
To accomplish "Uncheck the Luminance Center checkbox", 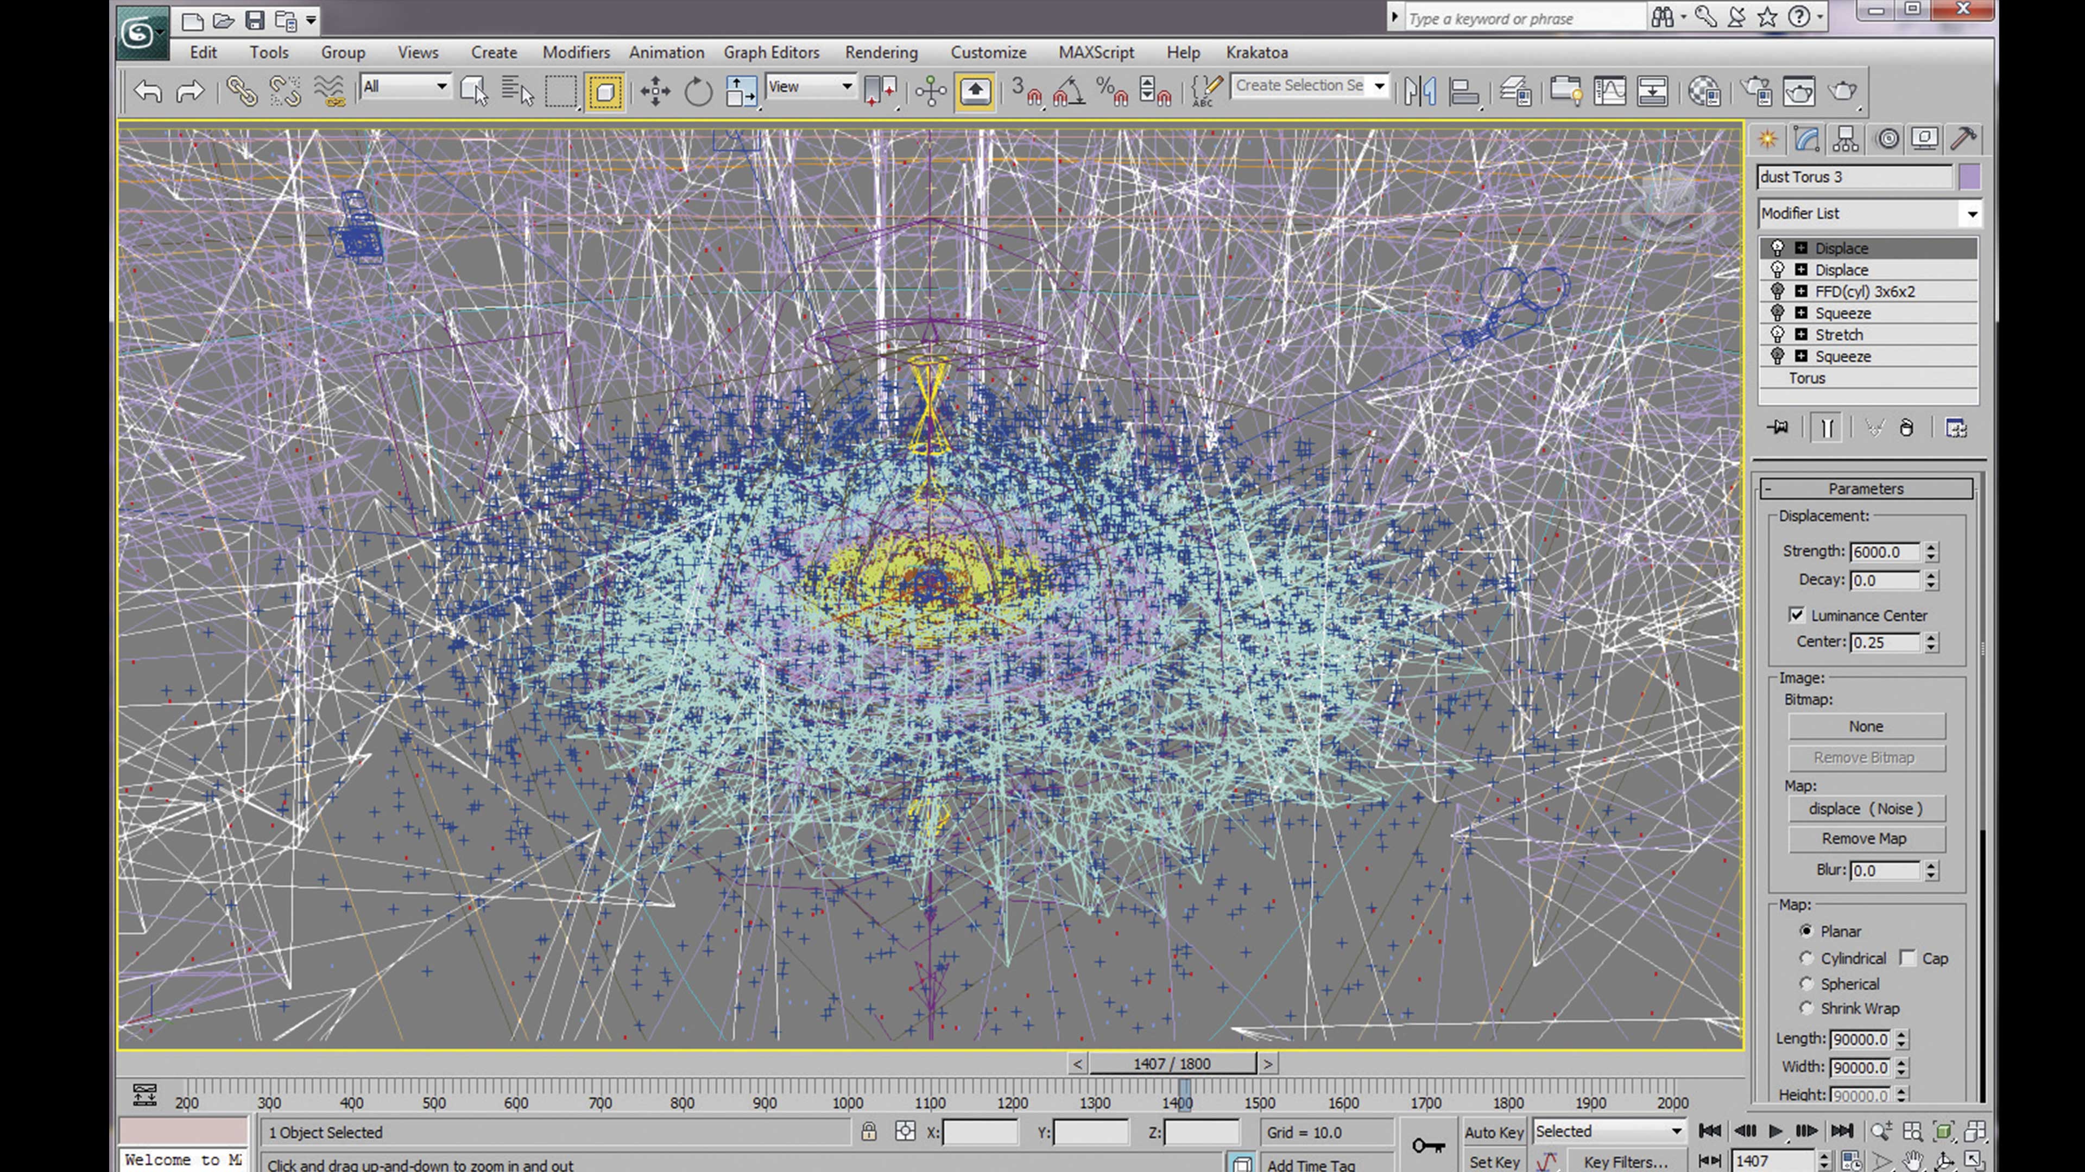I will point(1796,615).
